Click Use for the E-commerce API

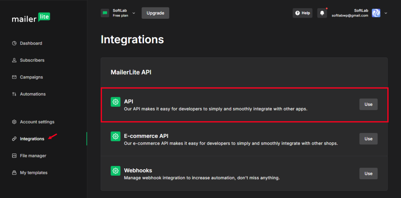tap(368, 139)
